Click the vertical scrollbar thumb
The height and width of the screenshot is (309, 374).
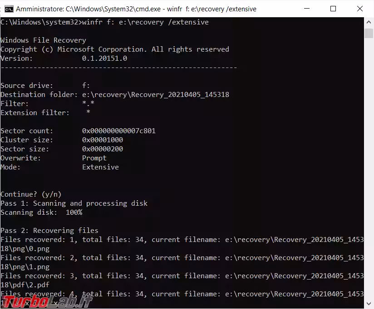pos(369,34)
